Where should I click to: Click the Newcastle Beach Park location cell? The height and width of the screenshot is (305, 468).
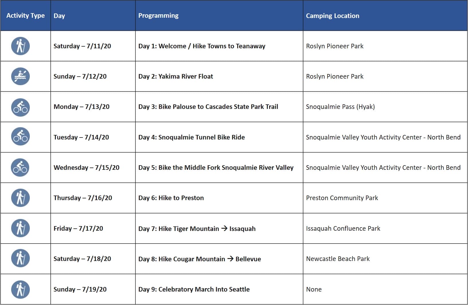pyautogui.click(x=338, y=259)
